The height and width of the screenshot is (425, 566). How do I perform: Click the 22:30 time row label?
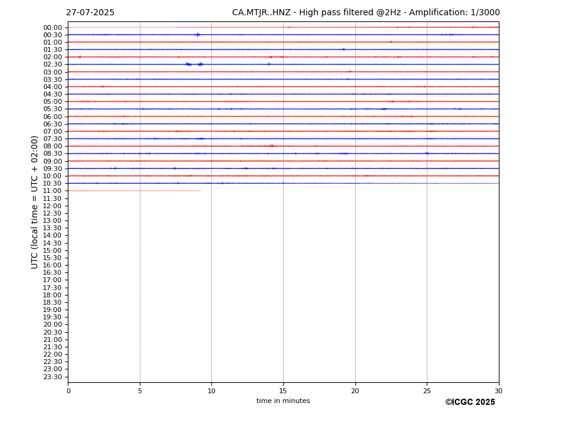tap(53, 362)
